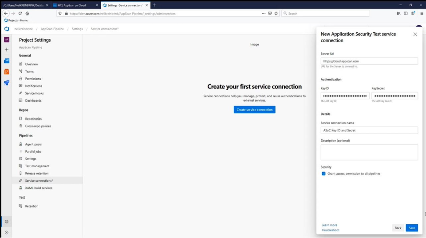Click the XAML build services icon
The width and height of the screenshot is (426, 238).
click(21, 188)
